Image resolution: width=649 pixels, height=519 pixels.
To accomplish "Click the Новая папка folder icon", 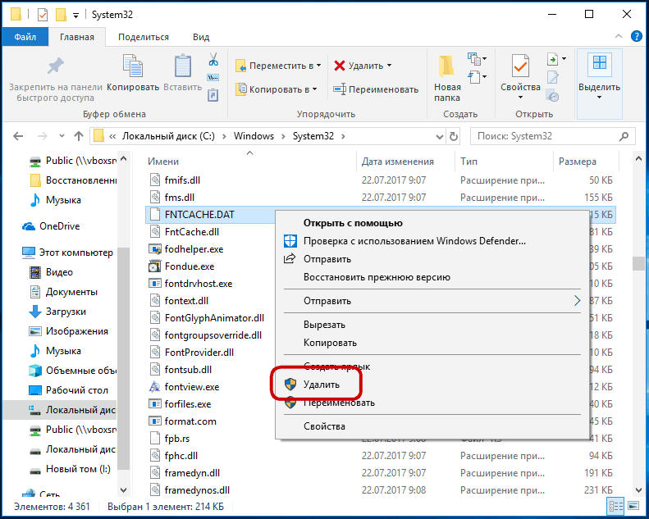I will 446,66.
